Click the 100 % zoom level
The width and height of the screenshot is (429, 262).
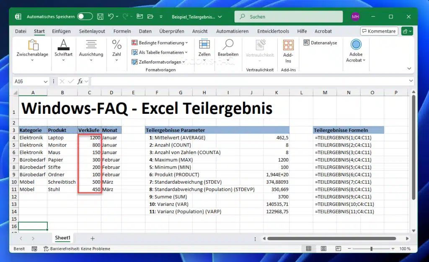(405, 249)
